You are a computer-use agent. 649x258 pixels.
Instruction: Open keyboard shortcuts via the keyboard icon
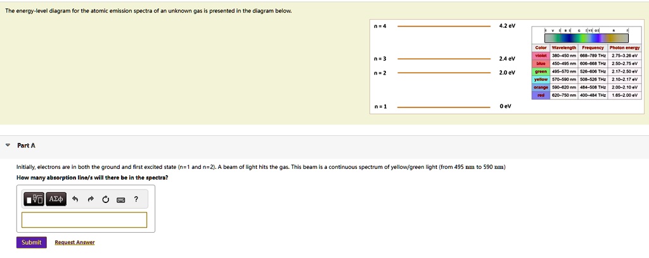tap(120, 200)
